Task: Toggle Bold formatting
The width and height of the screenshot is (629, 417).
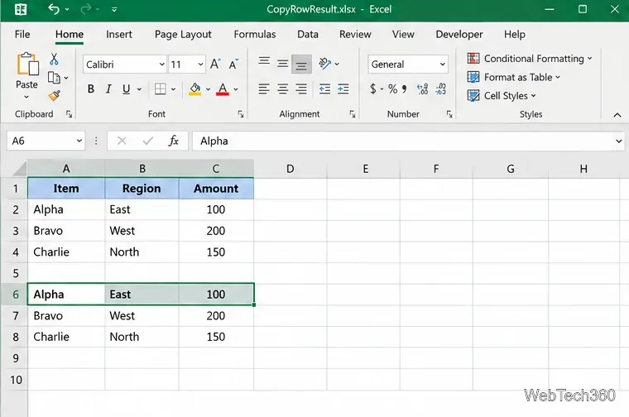Action: point(91,89)
